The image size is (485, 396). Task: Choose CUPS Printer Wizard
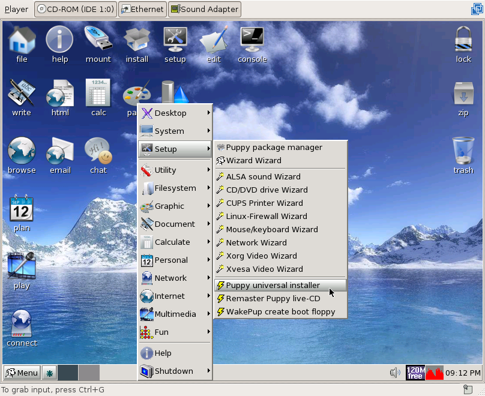point(280,203)
